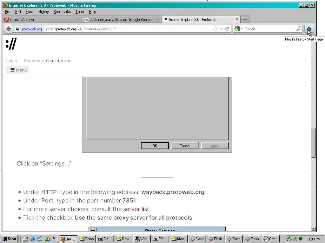Click the Login link

[x=11, y=61]
